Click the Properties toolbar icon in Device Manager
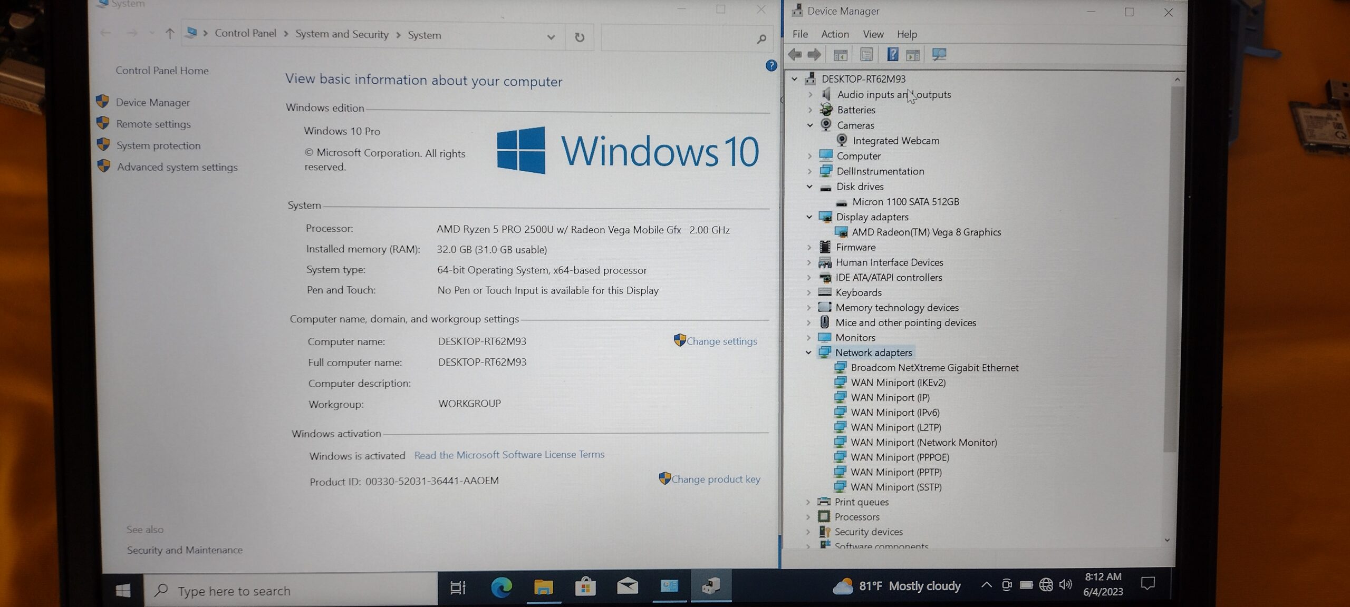 pos(866,54)
